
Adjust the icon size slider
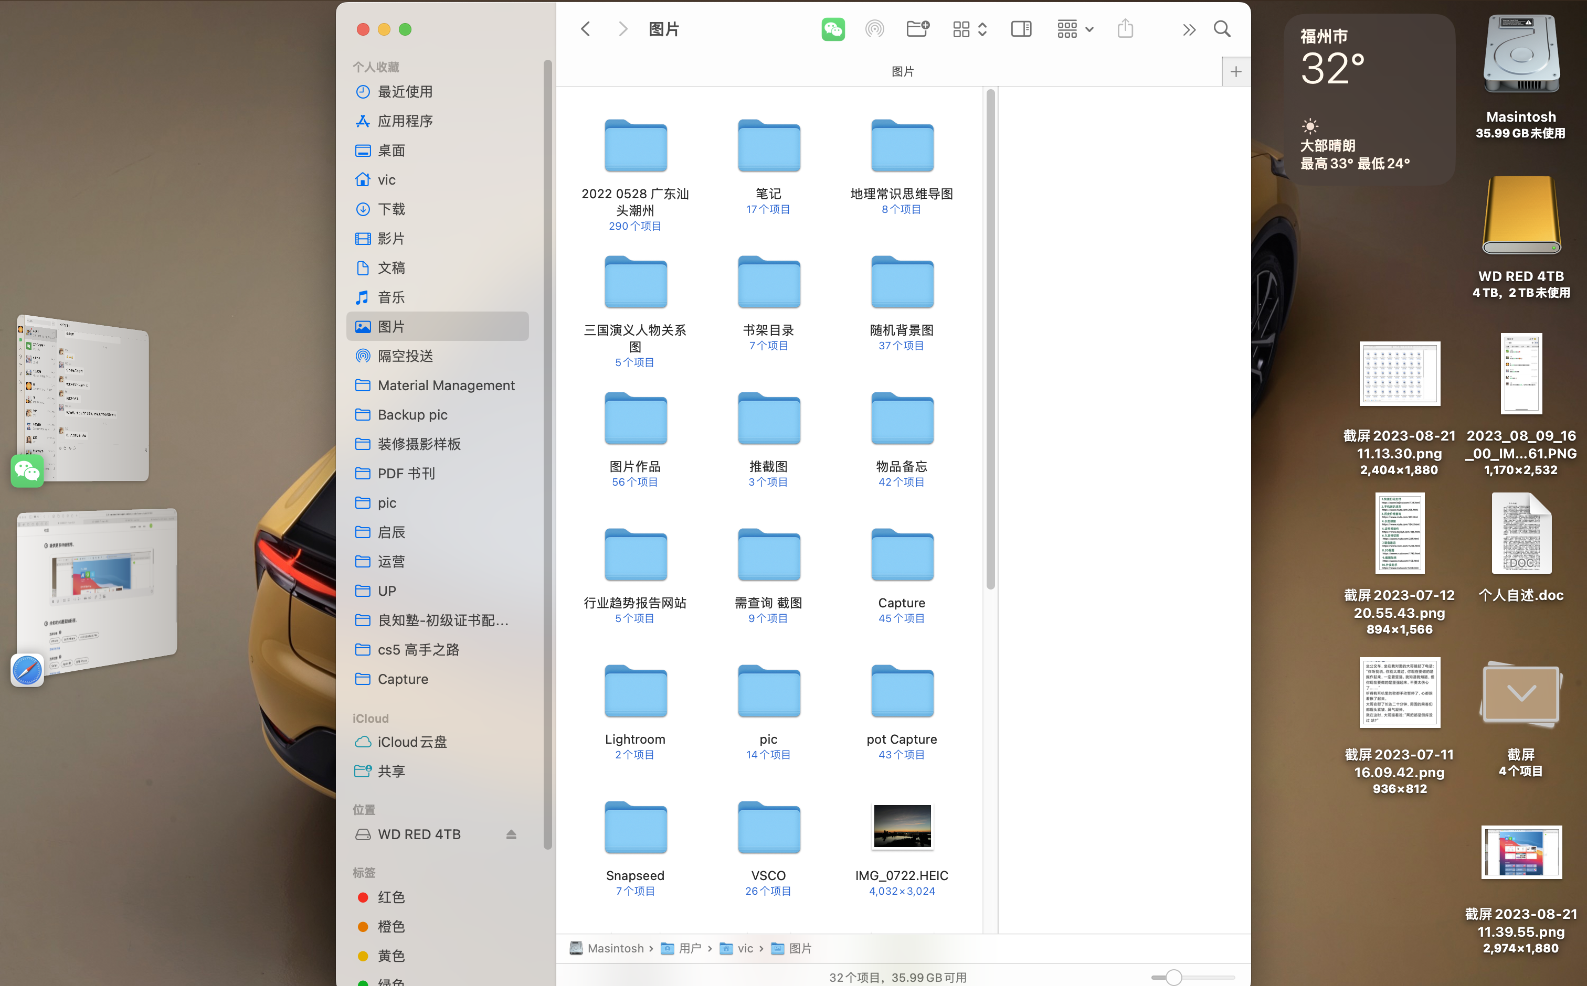1173,977
